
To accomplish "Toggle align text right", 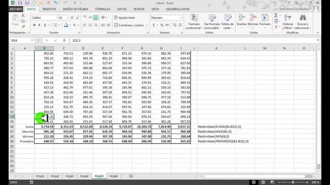I will [95, 25].
